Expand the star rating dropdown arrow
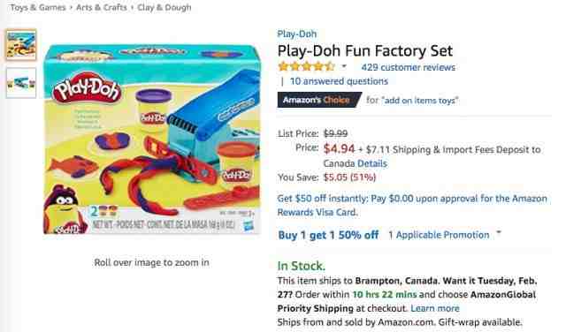 tap(344, 67)
